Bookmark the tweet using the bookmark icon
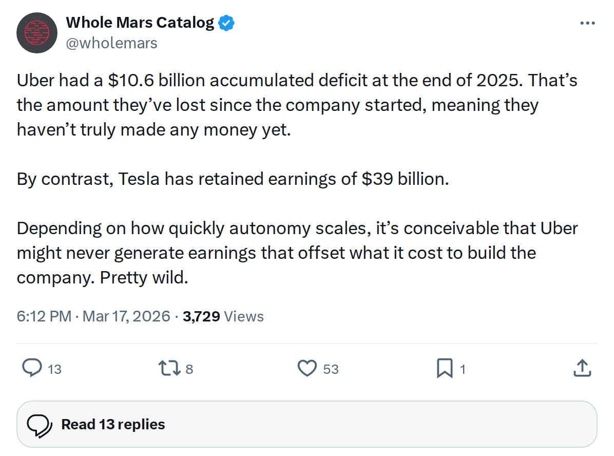 point(446,368)
